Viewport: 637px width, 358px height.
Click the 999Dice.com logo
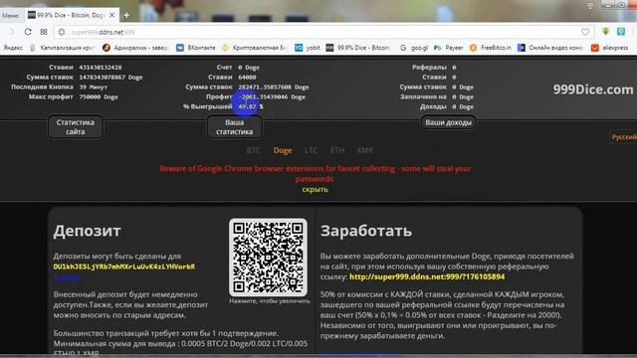[593, 89]
